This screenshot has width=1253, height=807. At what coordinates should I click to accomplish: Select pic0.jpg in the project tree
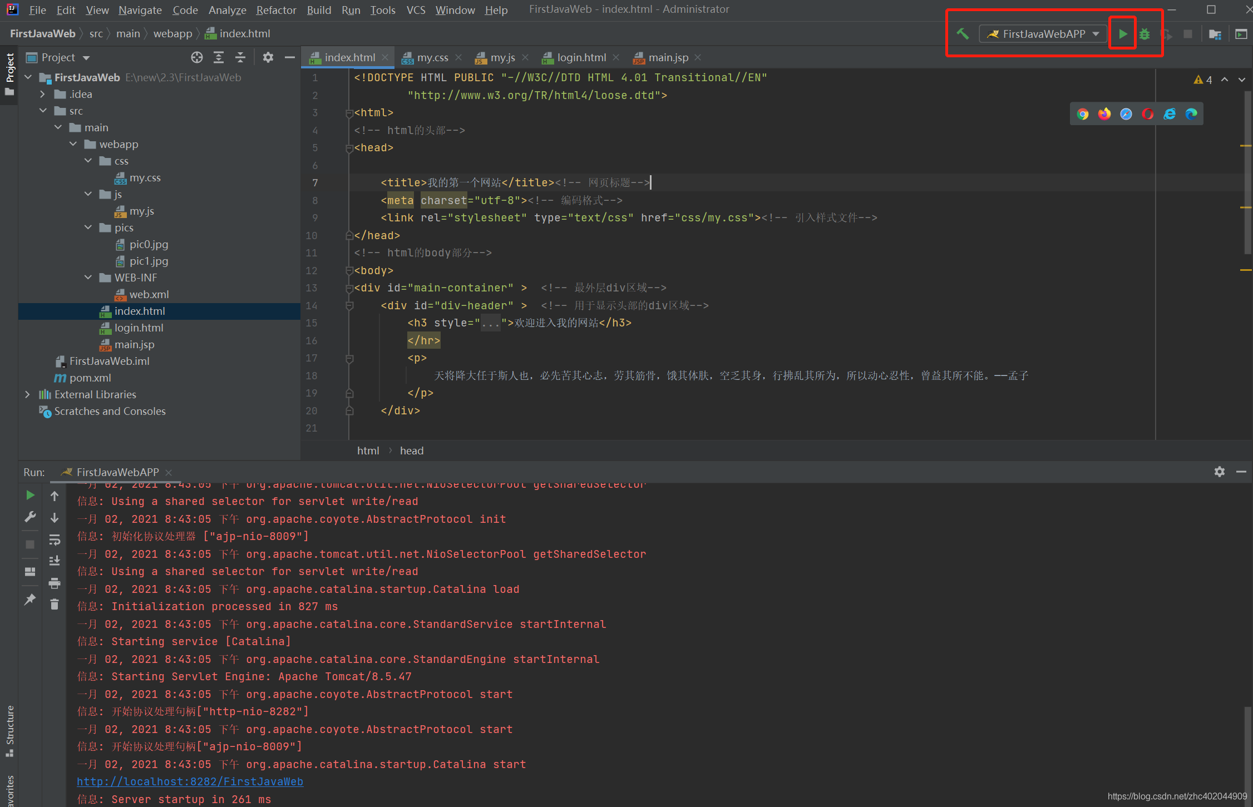coord(149,245)
